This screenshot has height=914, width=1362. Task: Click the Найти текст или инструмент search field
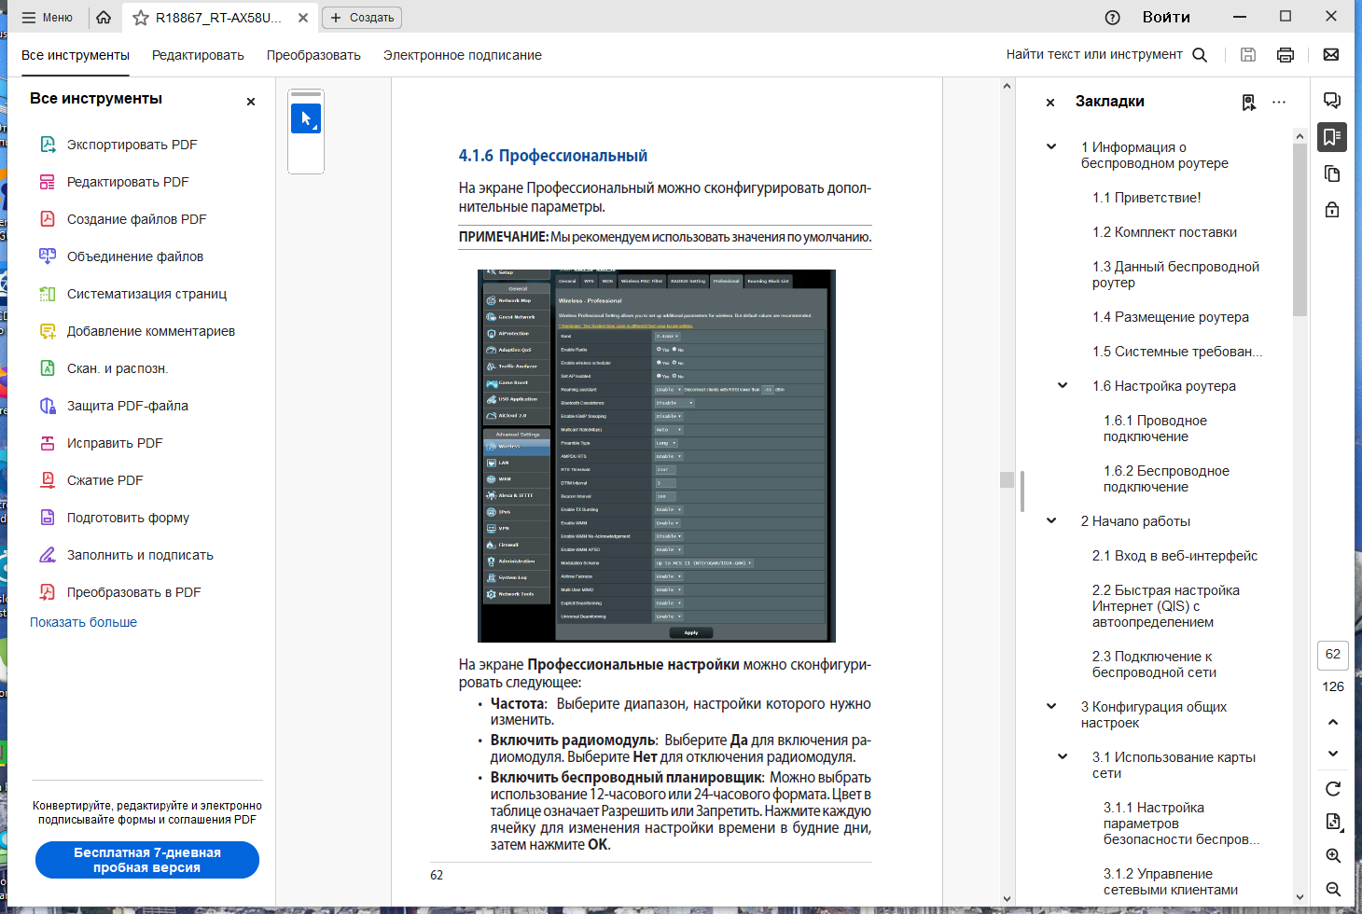tap(1106, 54)
